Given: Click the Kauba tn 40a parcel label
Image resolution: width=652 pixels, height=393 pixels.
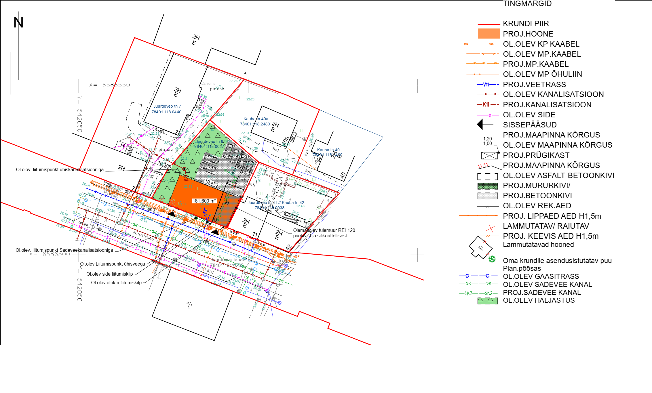Looking at the screenshot, I should click(x=256, y=119).
